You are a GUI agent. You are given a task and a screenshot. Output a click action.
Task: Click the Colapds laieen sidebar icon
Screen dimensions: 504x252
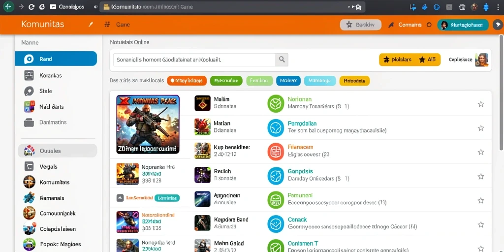pyautogui.click(x=29, y=228)
